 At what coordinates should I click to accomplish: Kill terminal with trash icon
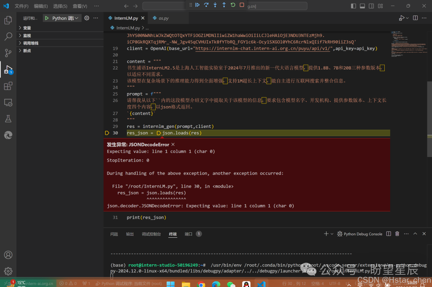click(397, 234)
